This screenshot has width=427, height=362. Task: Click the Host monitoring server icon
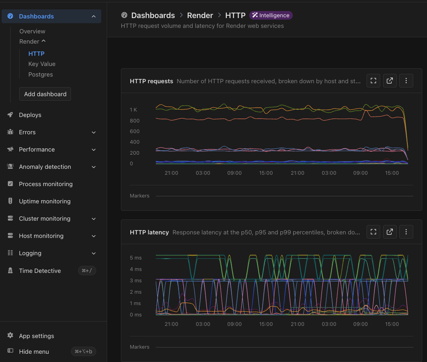[10, 236]
